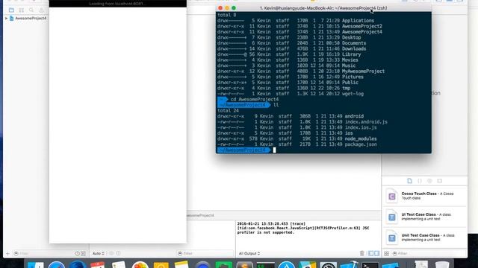Click the Desktop entry in terminal
Viewport: 478px width, 268px height.
coord(351,37)
